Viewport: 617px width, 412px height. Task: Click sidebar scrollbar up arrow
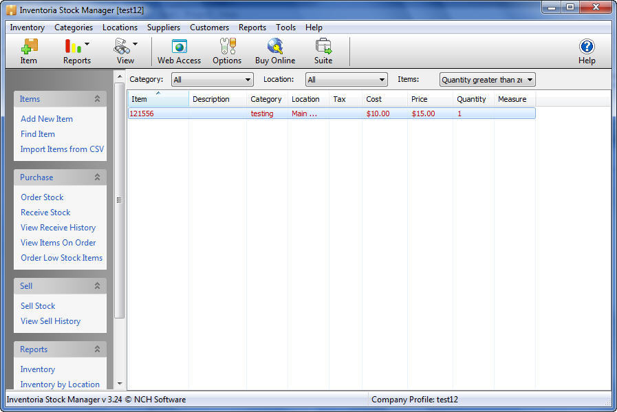tap(120, 76)
